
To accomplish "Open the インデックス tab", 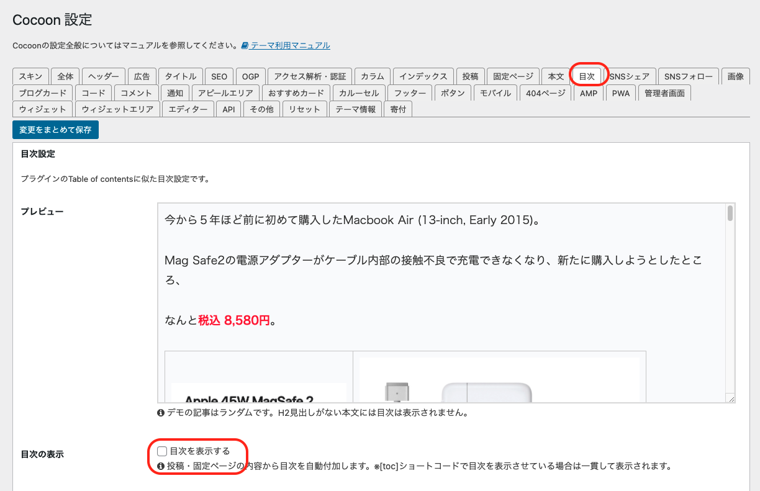I will pyautogui.click(x=423, y=76).
